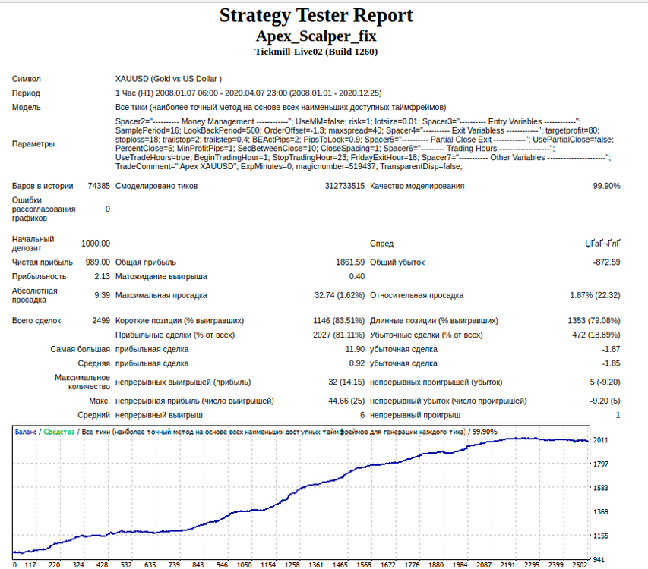
Task: Click the average loss trade value "-1.85"
Action: pyautogui.click(x=612, y=364)
